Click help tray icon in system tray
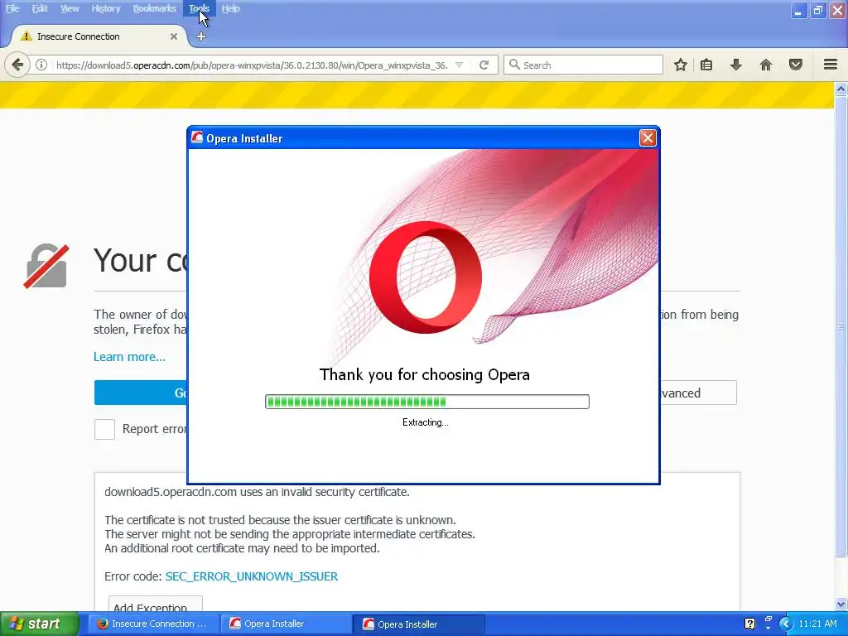 pos(749,624)
